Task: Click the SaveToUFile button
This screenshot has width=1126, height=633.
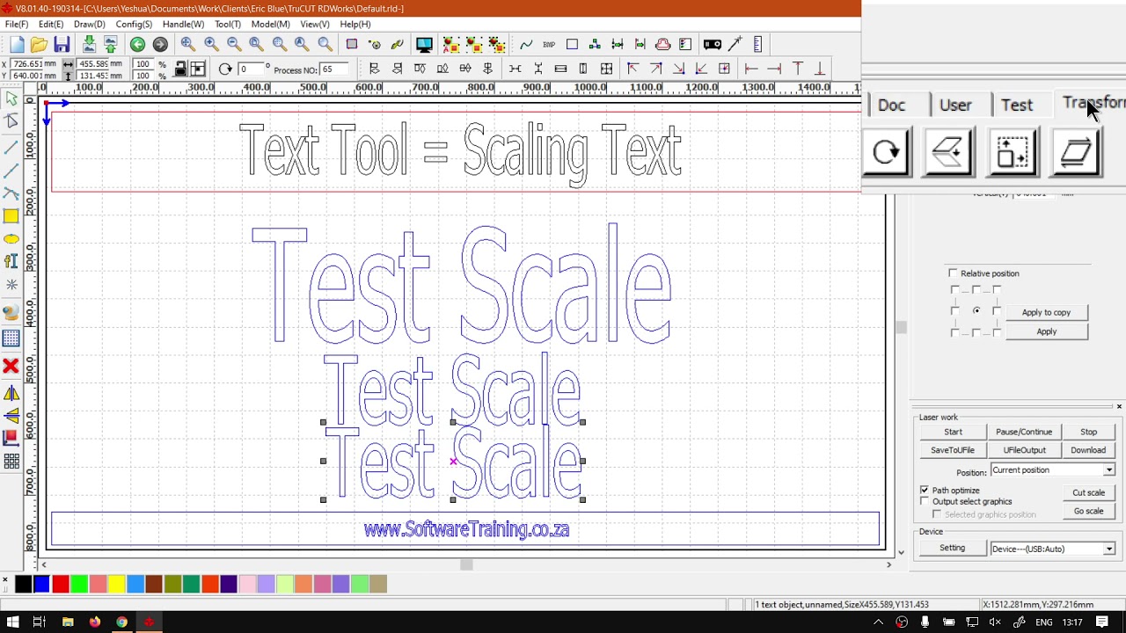Action: click(x=953, y=450)
